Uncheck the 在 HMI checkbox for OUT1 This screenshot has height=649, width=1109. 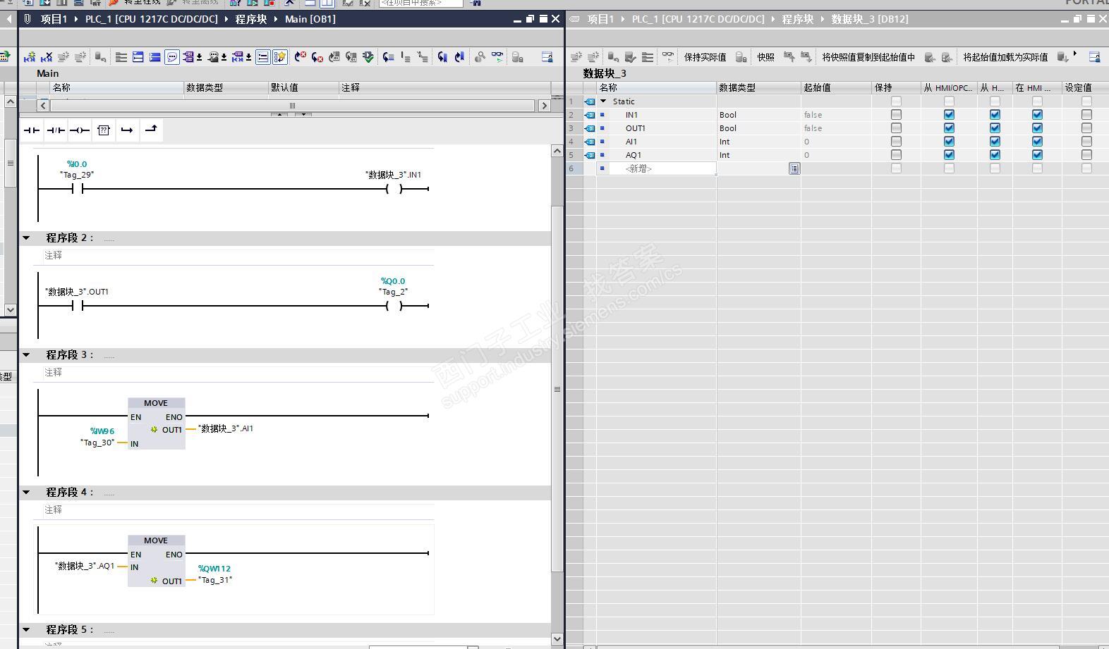(x=1037, y=128)
